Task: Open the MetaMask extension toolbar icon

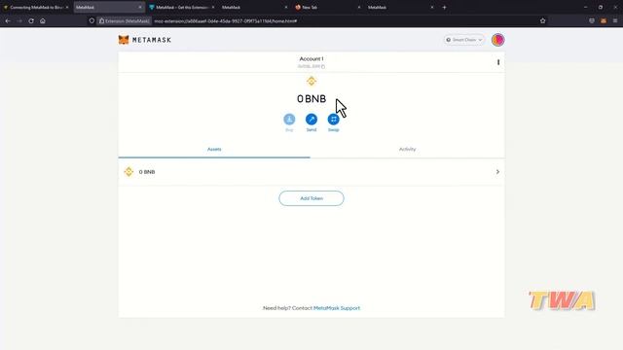Action: (x=604, y=20)
